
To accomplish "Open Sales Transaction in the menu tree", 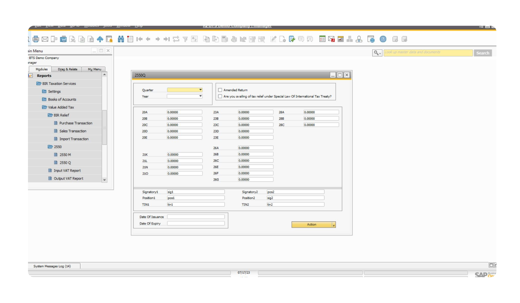I will (73, 131).
